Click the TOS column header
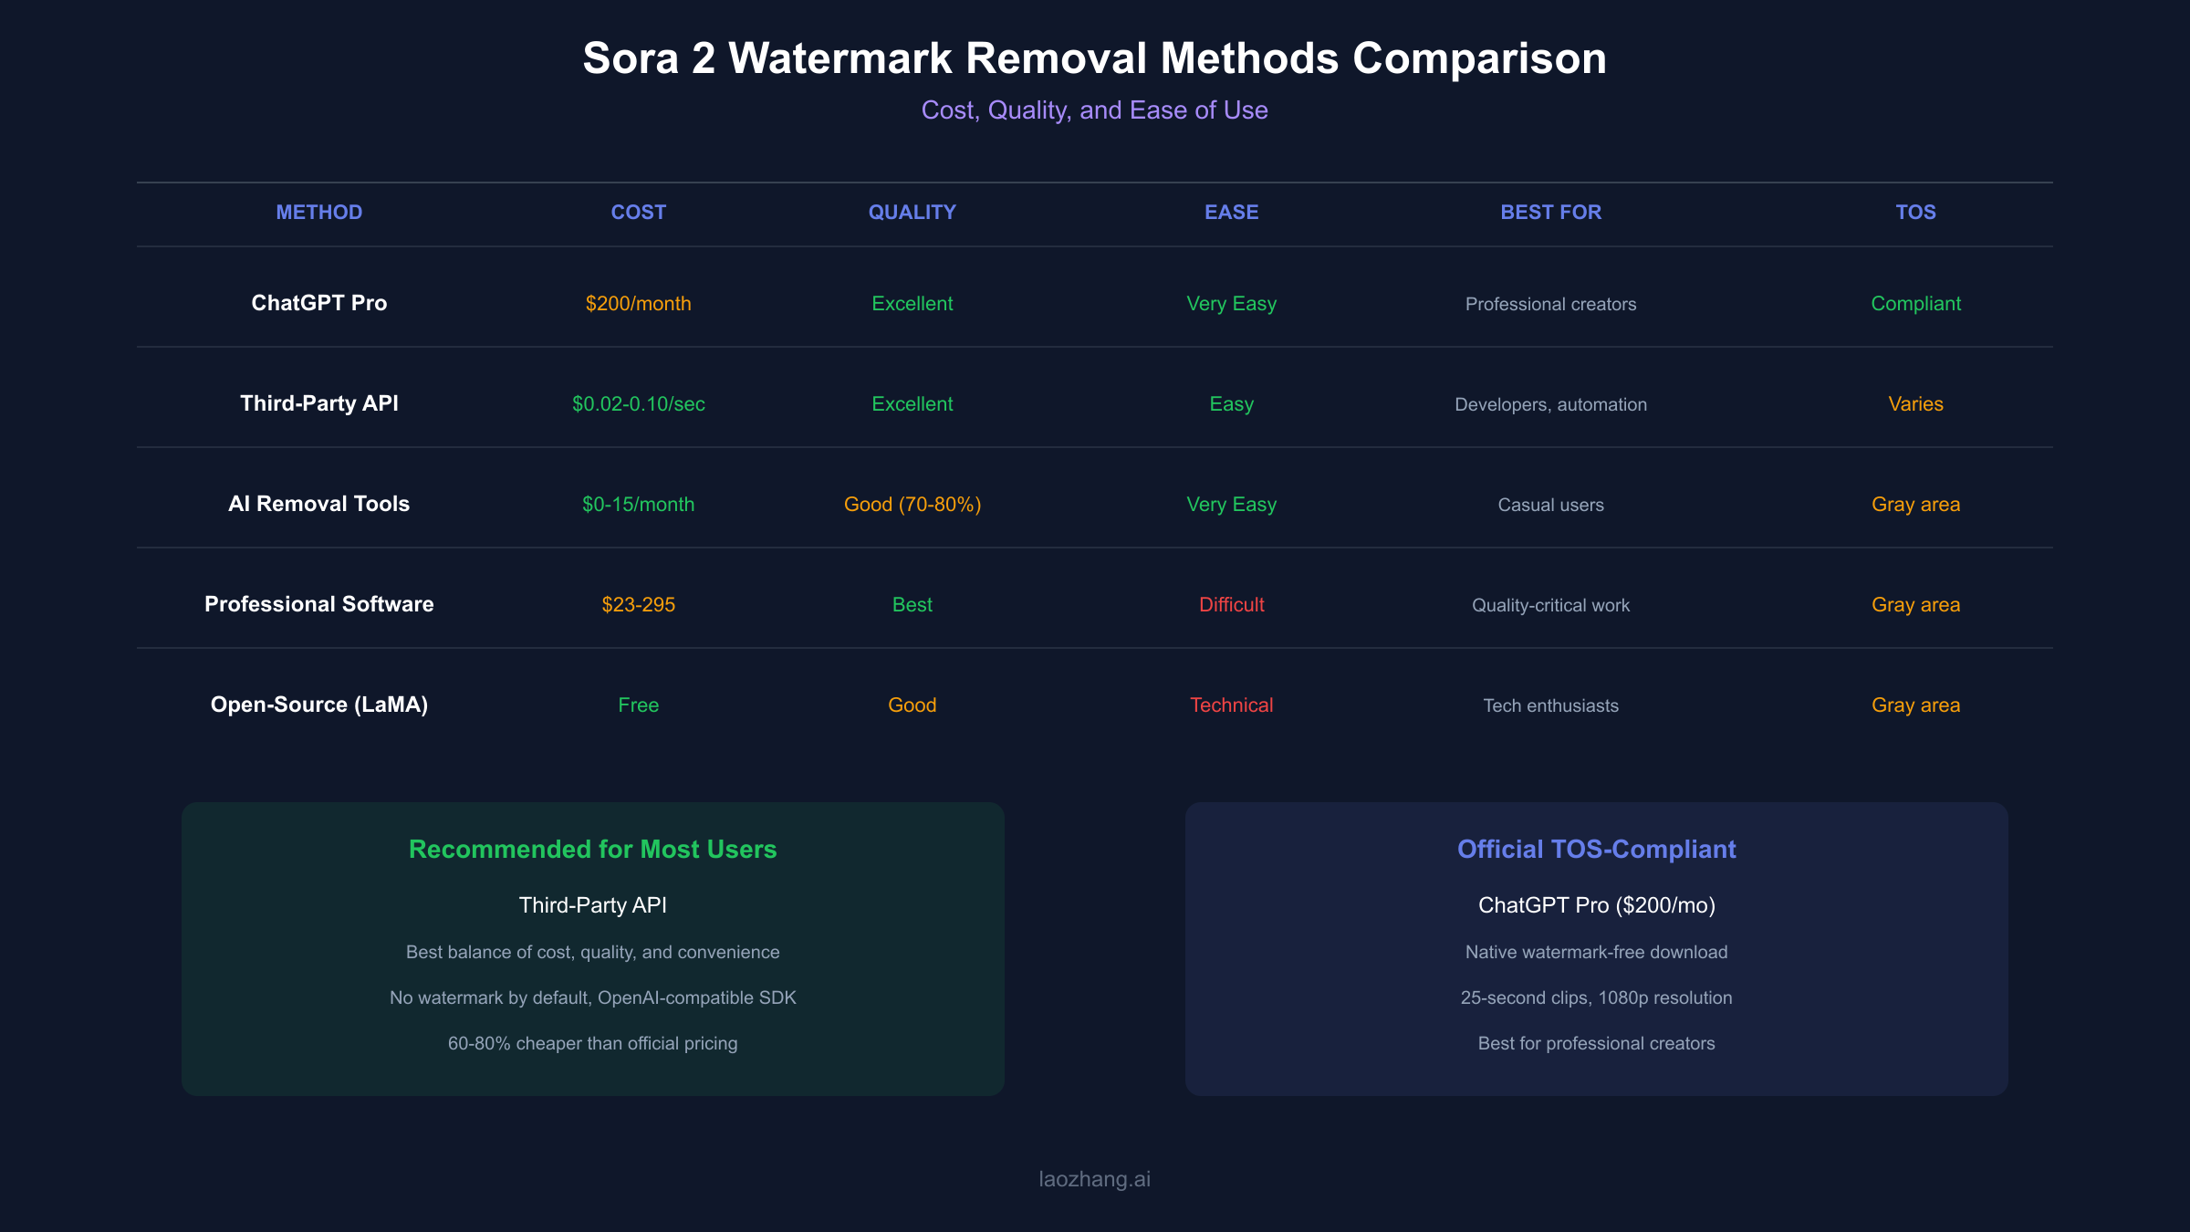Screen dimensions: 2190x1232 [1915, 213]
